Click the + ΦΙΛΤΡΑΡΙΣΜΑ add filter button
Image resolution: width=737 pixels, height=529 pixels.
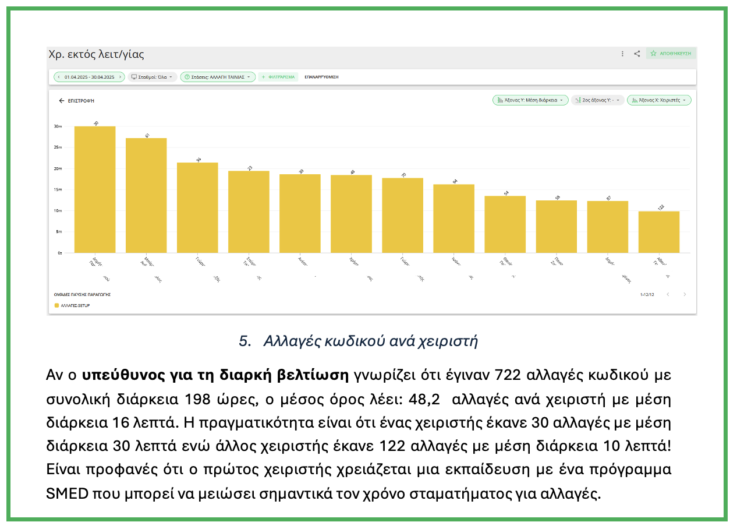click(x=278, y=77)
